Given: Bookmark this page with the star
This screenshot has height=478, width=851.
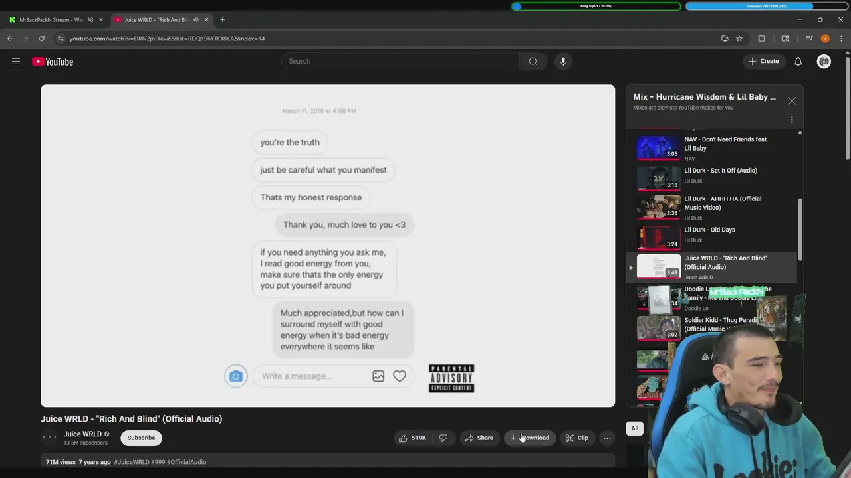Looking at the screenshot, I should coord(739,39).
